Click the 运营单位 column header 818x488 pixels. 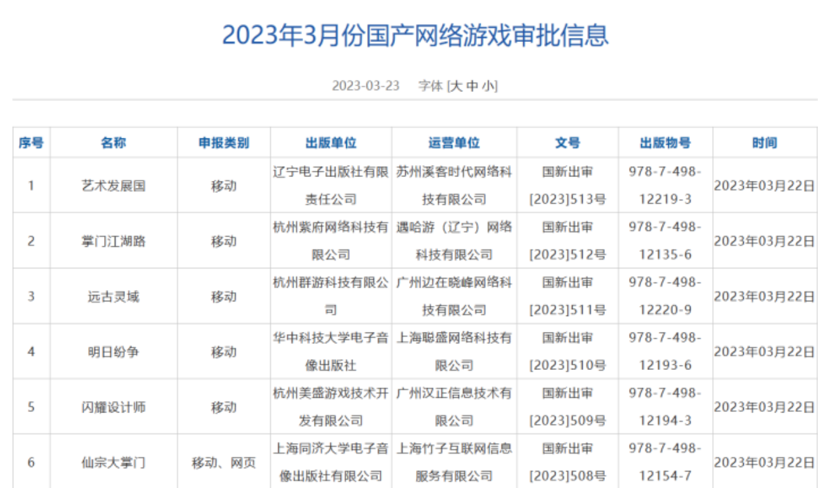coord(453,143)
